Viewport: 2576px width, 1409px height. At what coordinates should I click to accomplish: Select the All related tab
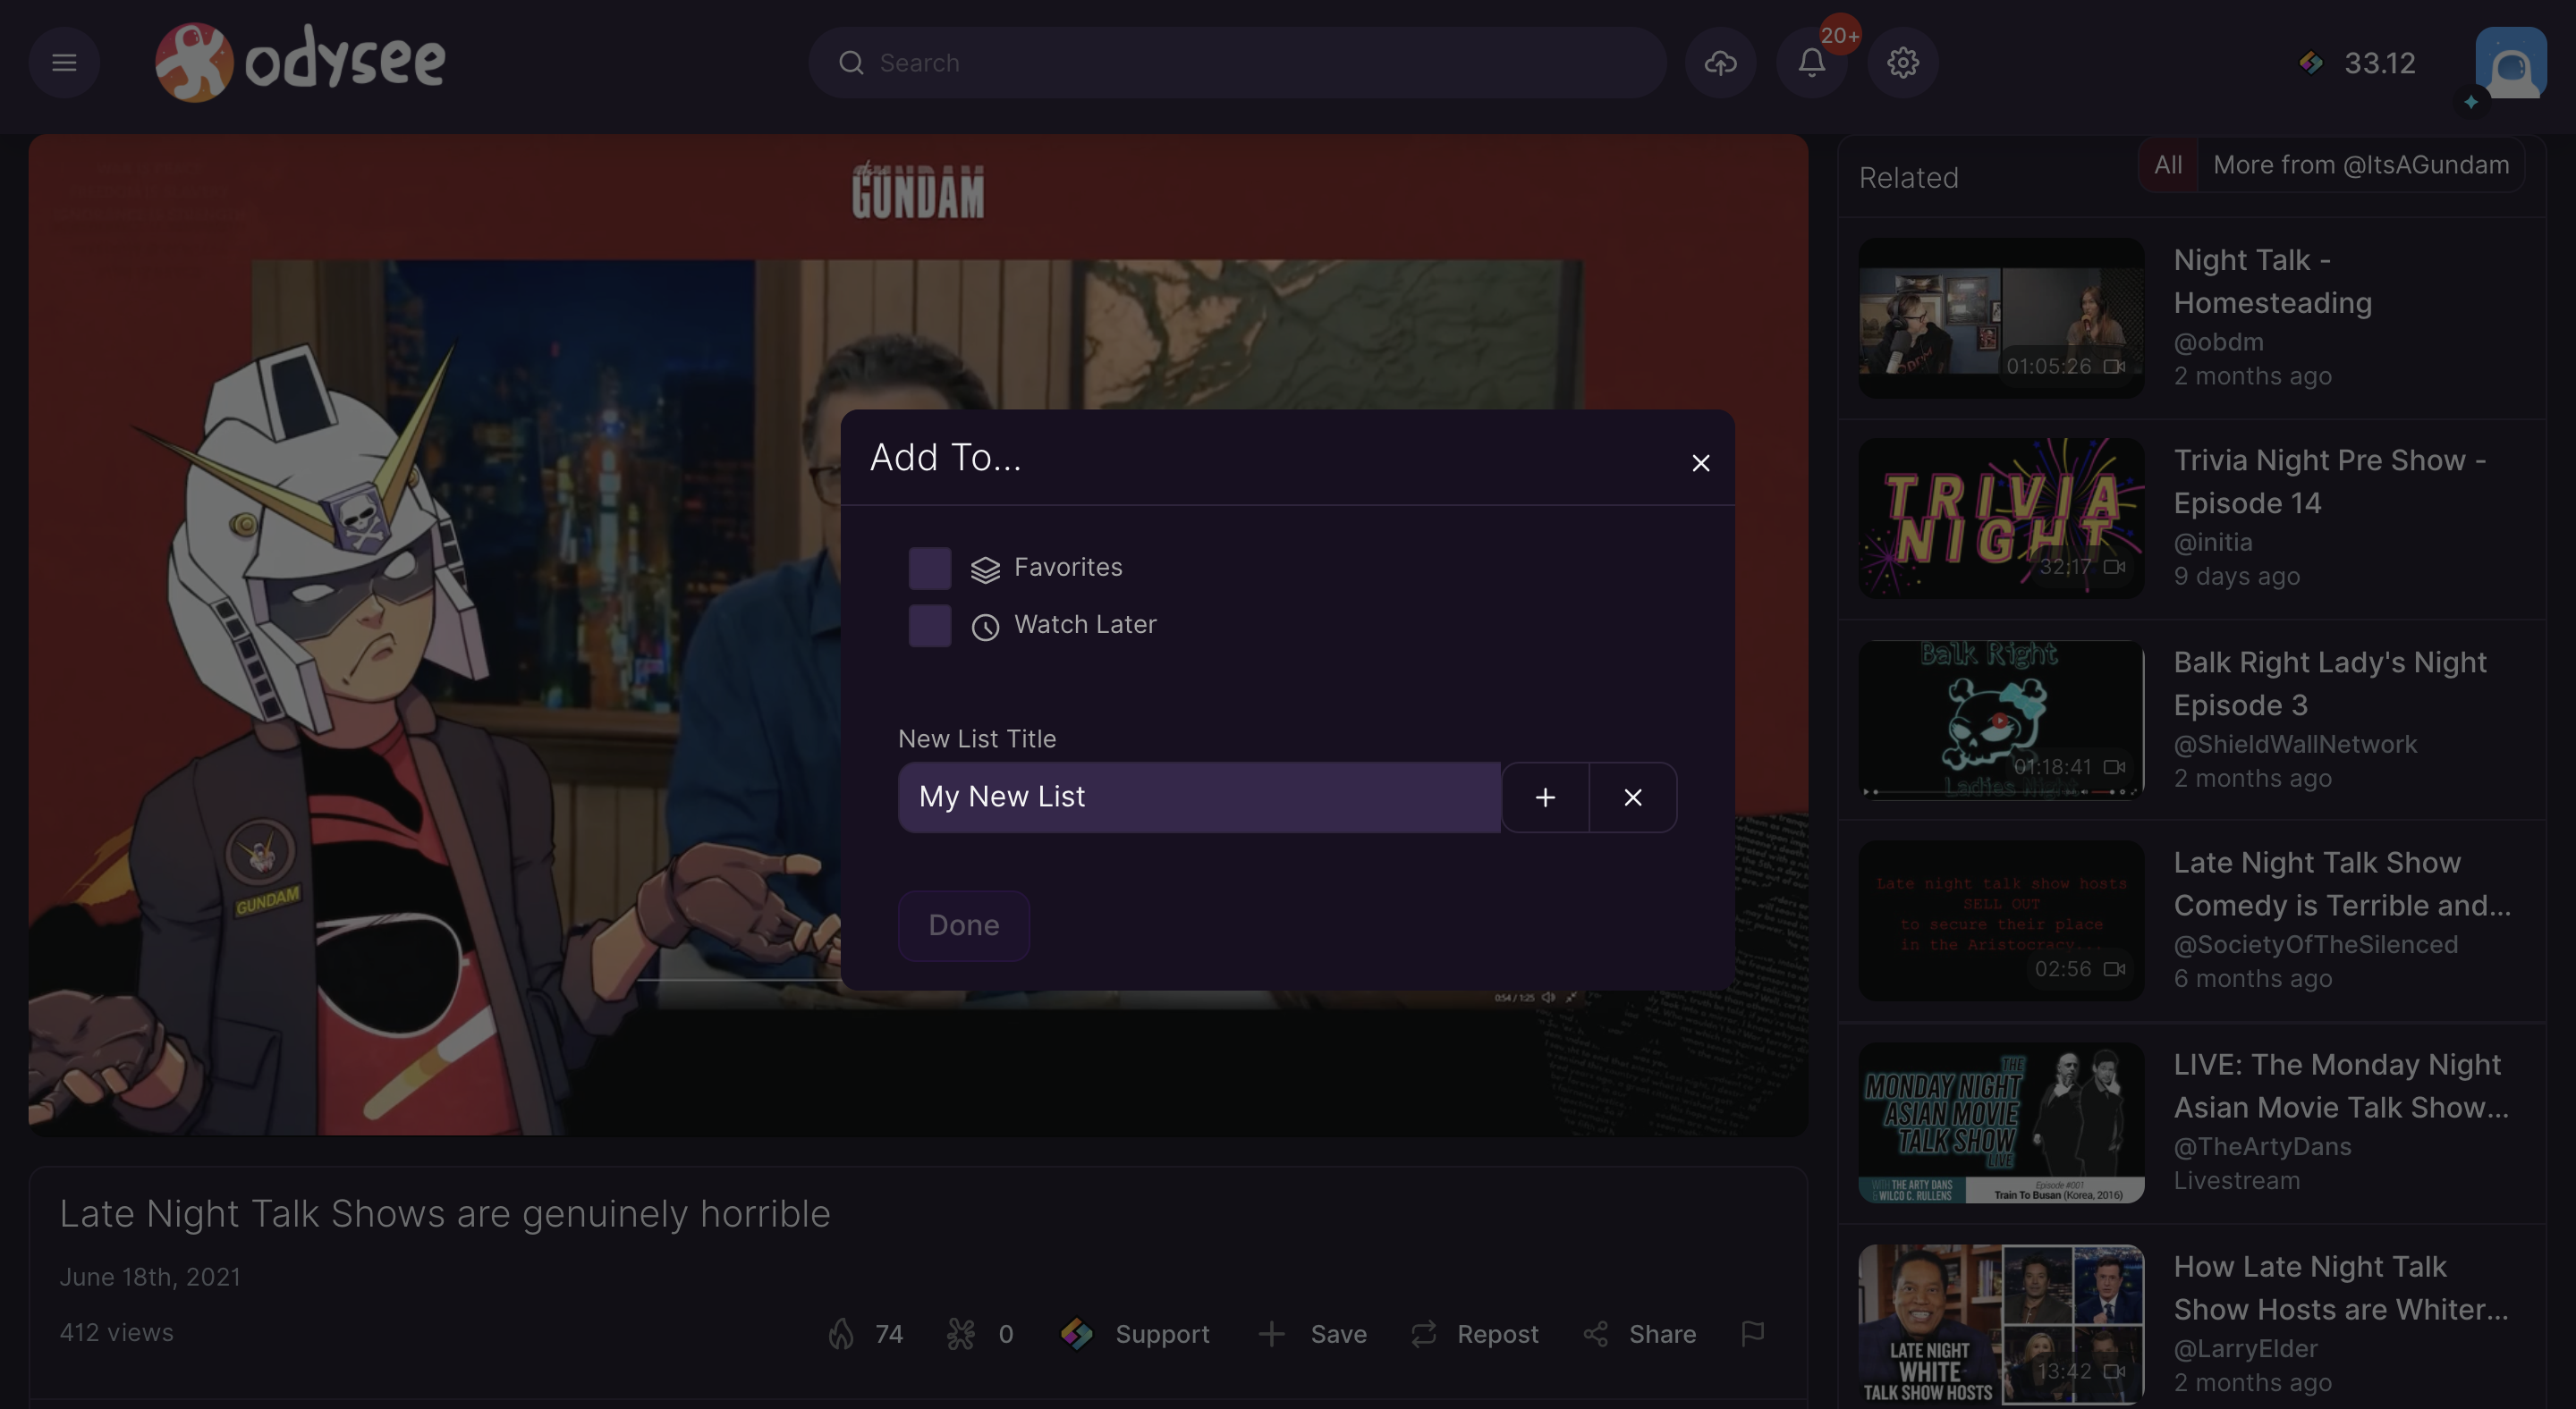click(2168, 165)
